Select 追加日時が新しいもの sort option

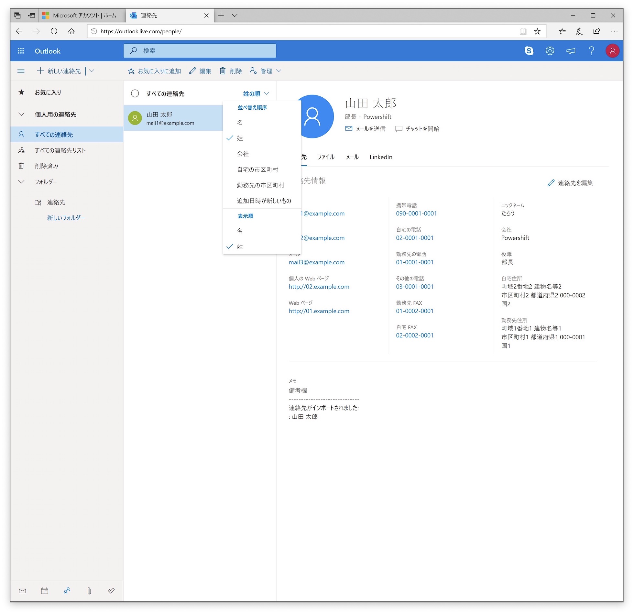(264, 201)
